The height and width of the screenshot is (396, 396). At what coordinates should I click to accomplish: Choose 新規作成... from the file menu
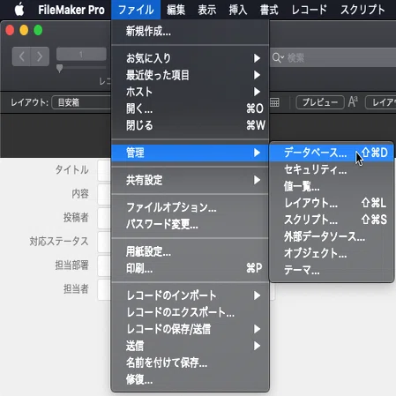tap(191, 31)
